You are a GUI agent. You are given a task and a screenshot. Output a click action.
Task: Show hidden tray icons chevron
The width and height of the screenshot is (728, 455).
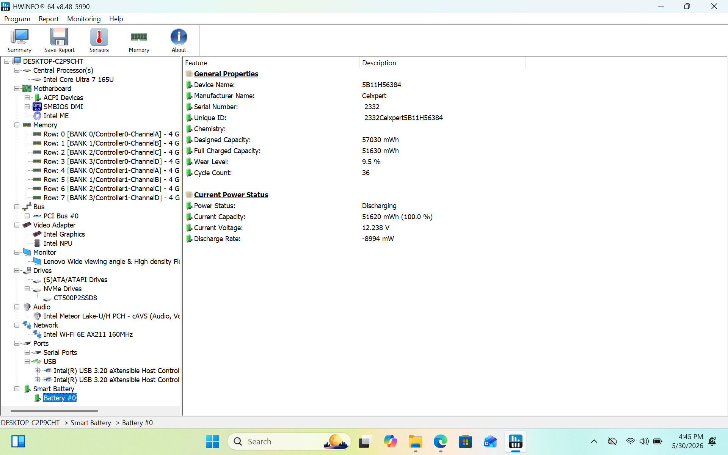[x=594, y=442]
